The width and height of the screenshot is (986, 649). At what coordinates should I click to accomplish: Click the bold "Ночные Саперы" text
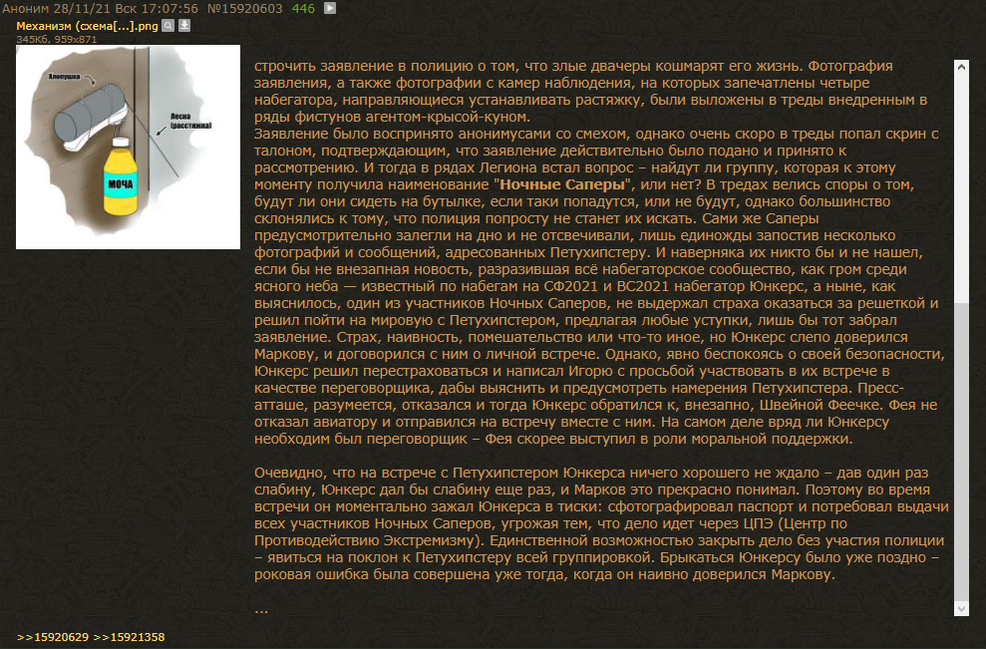point(563,184)
